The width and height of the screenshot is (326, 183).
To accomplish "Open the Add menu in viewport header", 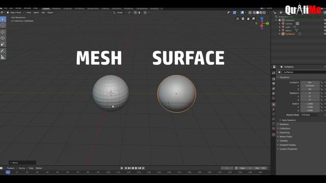I will (x=43, y=13).
